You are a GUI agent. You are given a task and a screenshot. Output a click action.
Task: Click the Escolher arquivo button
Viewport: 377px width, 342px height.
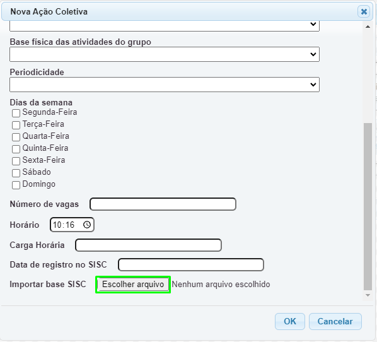pyautogui.click(x=133, y=285)
